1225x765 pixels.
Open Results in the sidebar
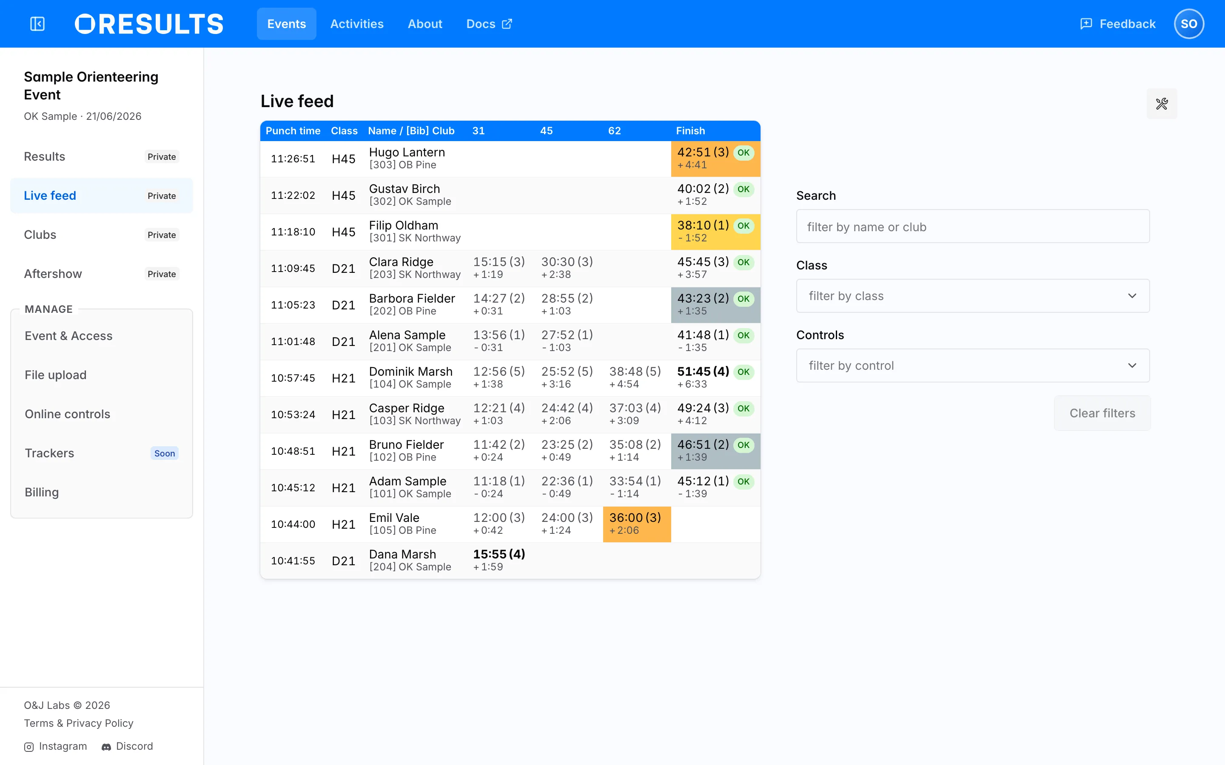click(x=101, y=156)
